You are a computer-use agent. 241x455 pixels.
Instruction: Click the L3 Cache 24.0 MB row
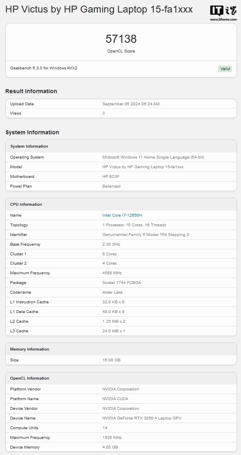pos(121,331)
